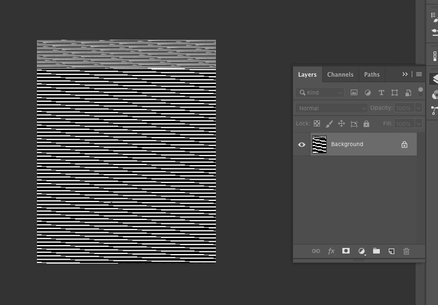Expand the Fill slider dropdown arrow
The width and height of the screenshot is (438, 305).
coord(418,124)
